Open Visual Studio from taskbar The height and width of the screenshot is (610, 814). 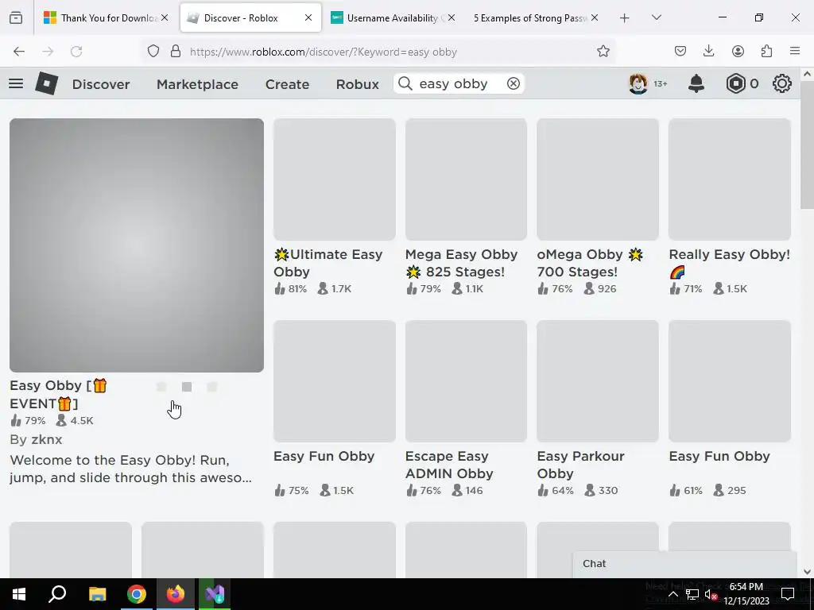pos(215,594)
